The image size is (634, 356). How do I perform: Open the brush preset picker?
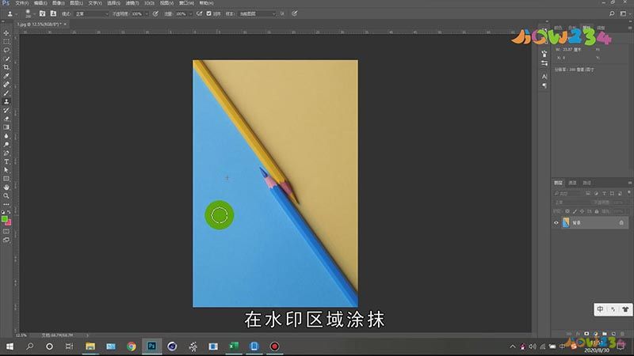coord(29,13)
